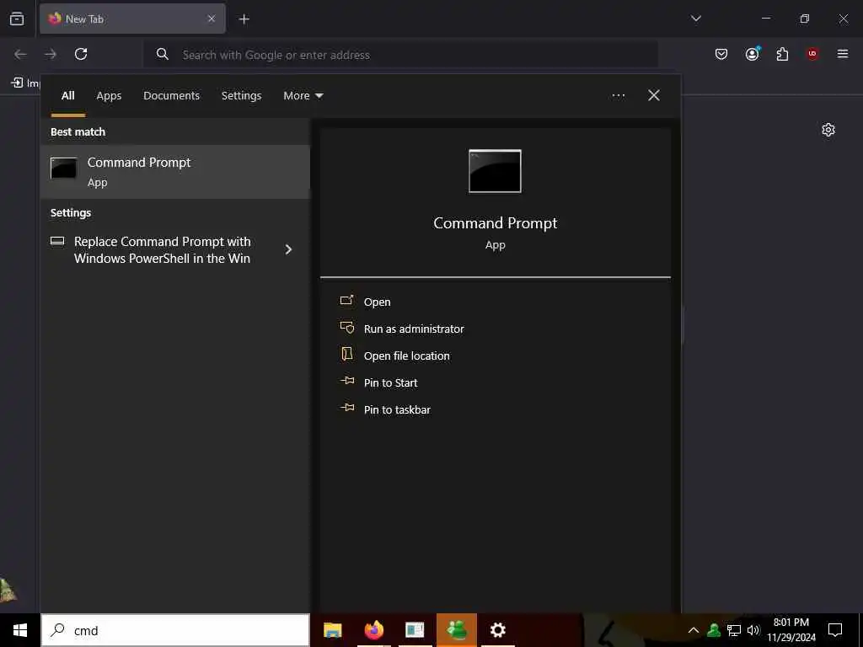
Task: Expand the Replace Command Prompt result arrow
Action: pyautogui.click(x=288, y=249)
